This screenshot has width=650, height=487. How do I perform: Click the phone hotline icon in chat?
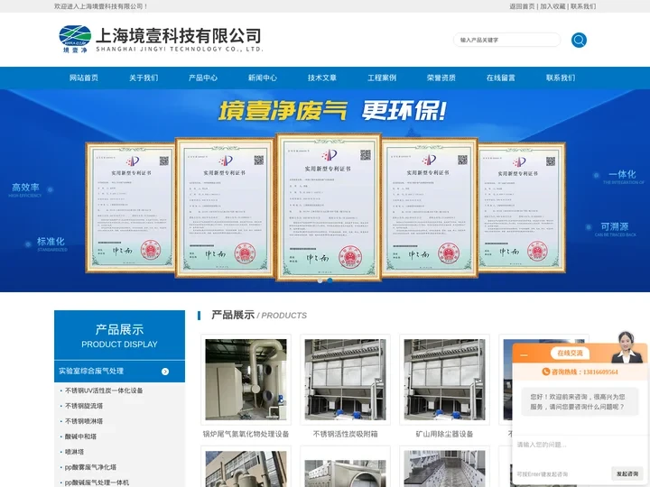pyautogui.click(x=546, y=372)
